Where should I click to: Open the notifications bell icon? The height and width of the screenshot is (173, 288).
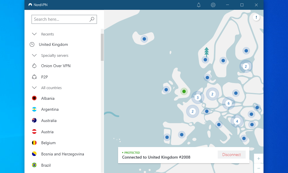pos(198,5)
